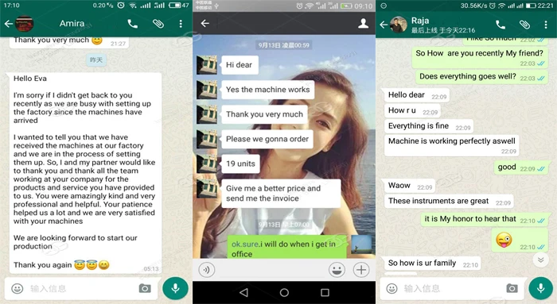The height and width of the screenshot is (304, 557).
Task: Jump to latest message with down chevrons
Action: [x=540, y=260]
